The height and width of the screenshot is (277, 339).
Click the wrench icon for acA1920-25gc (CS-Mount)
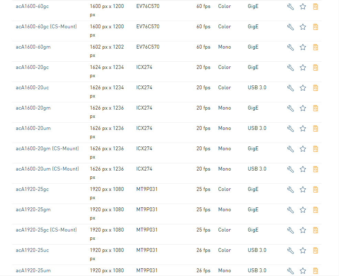tap(290, 230)
